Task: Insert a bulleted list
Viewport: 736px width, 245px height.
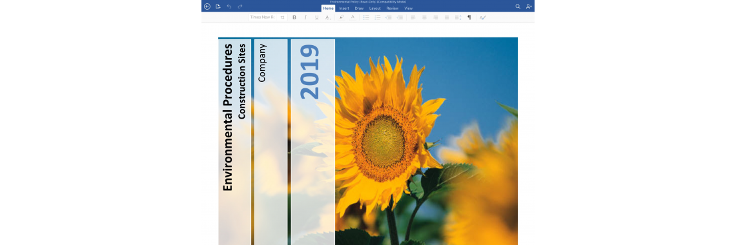Action: 366,17
